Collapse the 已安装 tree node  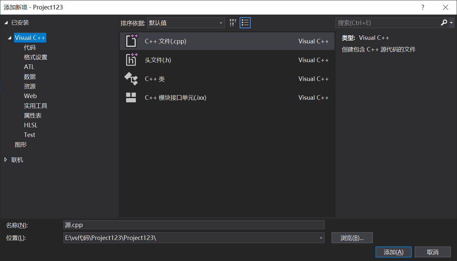tap(5, 22)
